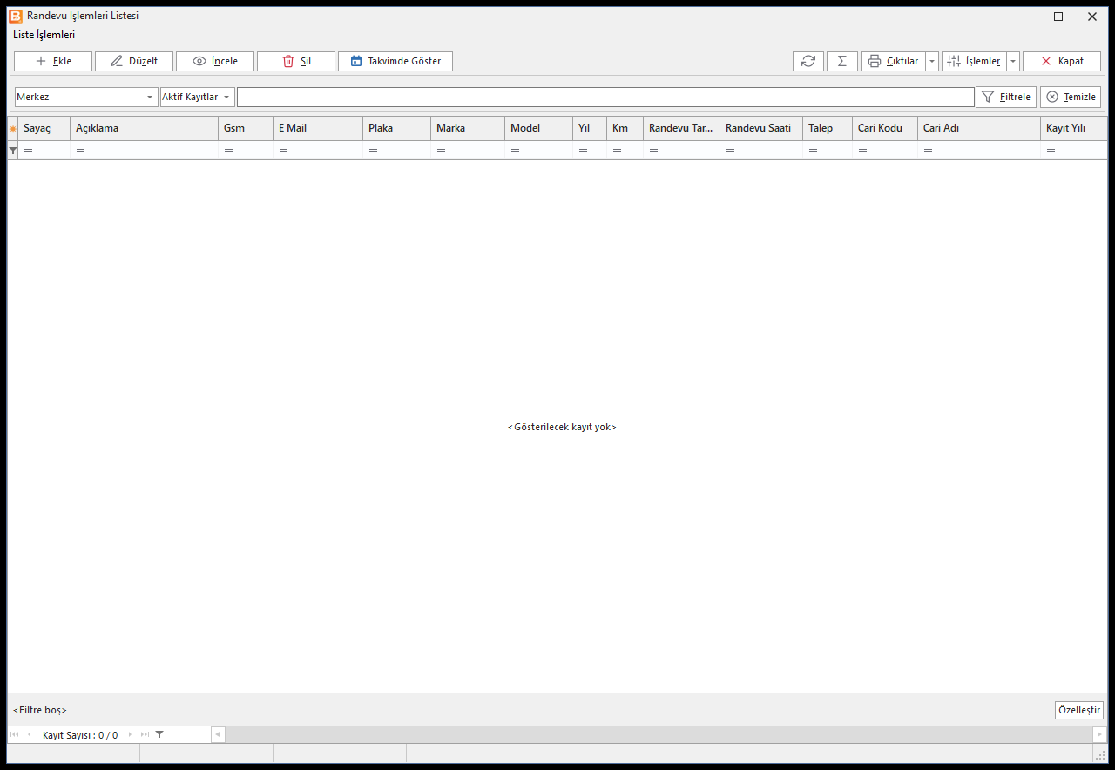Expand the Çıktılar dropdown arrow
This screenshot has width=1115, height=770.
coord(932,61)
